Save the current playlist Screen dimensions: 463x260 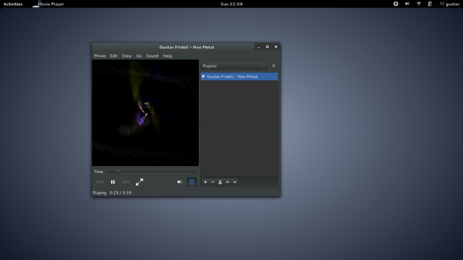click(x=220, y=182)
